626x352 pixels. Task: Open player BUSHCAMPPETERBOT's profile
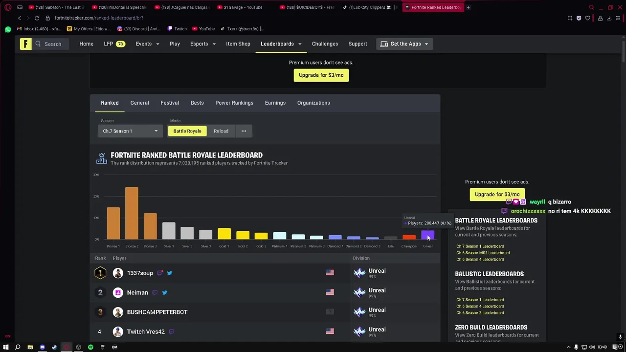pos(157,312)
